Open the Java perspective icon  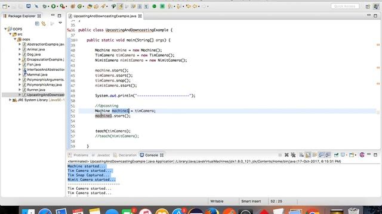(x=376, y=7)
